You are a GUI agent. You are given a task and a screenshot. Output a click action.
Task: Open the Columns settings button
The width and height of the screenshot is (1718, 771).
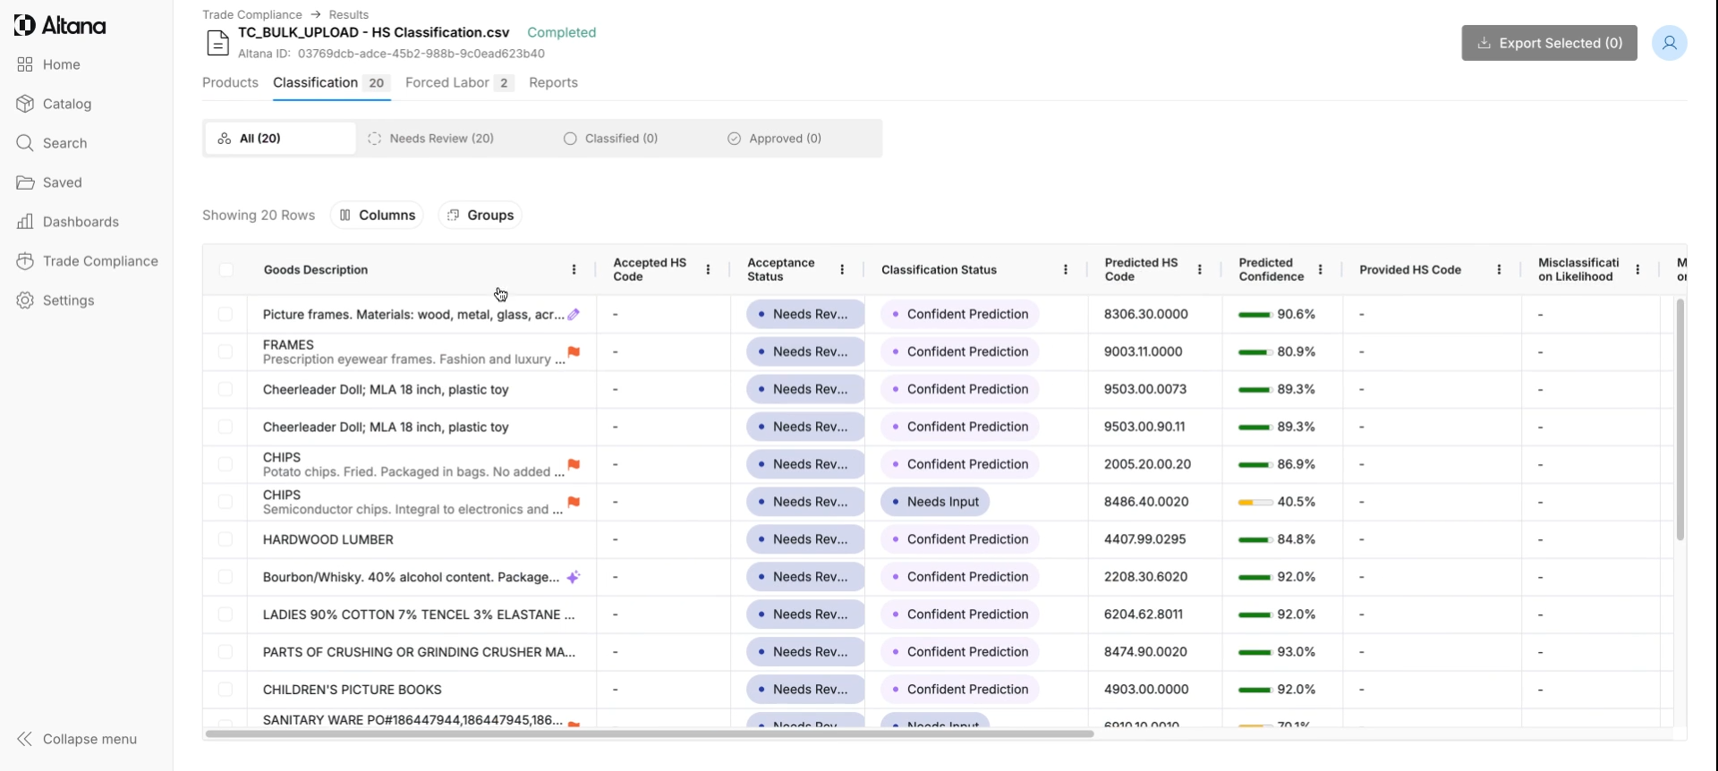377,216
